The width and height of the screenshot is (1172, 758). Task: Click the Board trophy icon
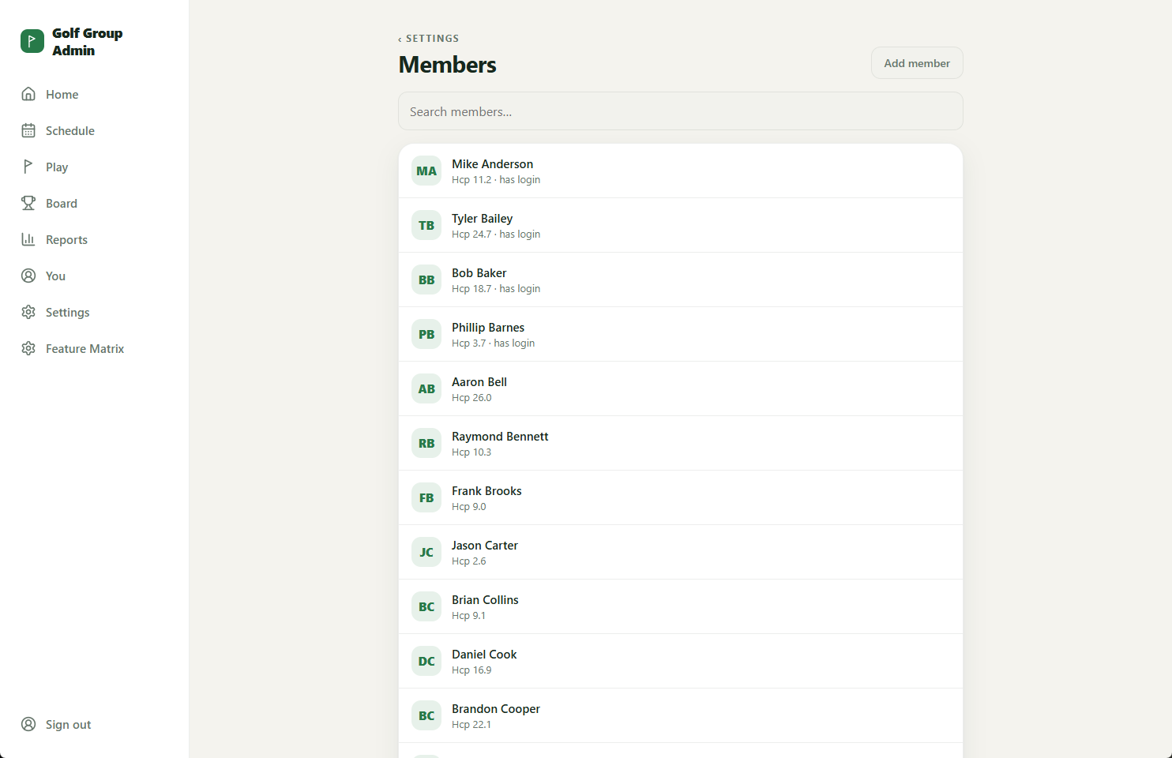[28, 203]
